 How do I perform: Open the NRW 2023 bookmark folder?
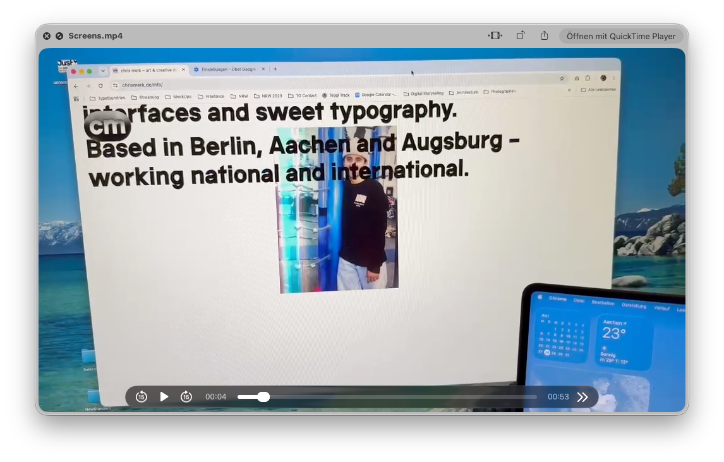pyautogui.click(x=268, y=96)
